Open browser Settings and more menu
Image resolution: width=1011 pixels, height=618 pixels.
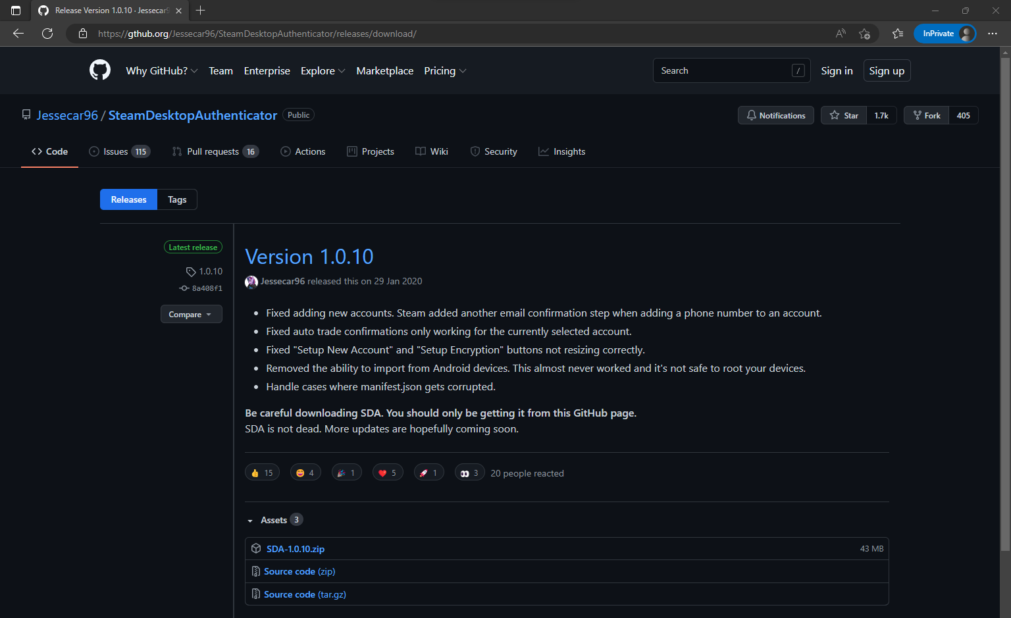coord(993,34)
